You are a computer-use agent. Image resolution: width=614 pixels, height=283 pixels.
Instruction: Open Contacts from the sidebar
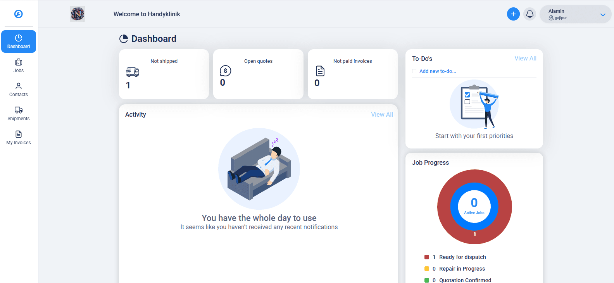pos(19,90)
